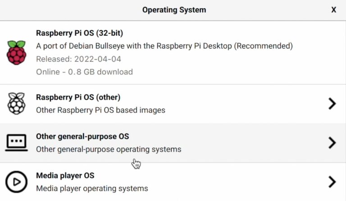Click Media player operating systems description
This screenshot has height=201, width=346.
92,188
